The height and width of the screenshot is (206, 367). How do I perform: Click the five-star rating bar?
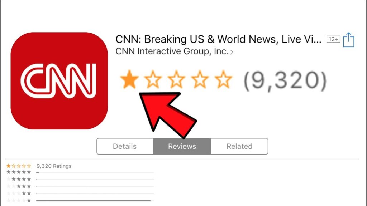(x=95, y=172)
